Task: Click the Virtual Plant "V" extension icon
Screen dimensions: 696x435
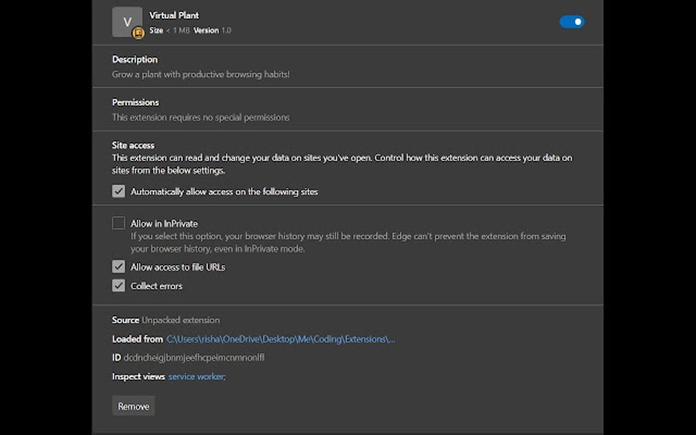Action: (x=126, y=22)
